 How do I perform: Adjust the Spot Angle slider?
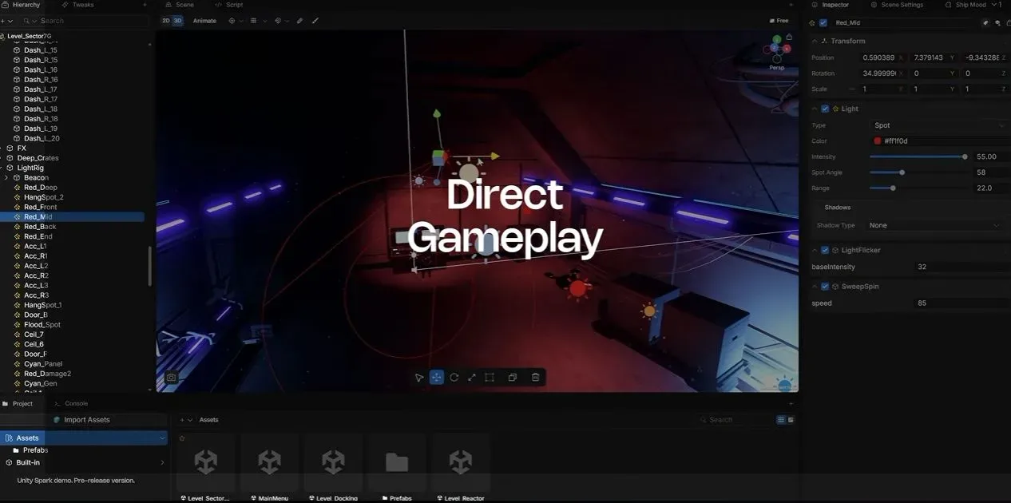point(918,172)
